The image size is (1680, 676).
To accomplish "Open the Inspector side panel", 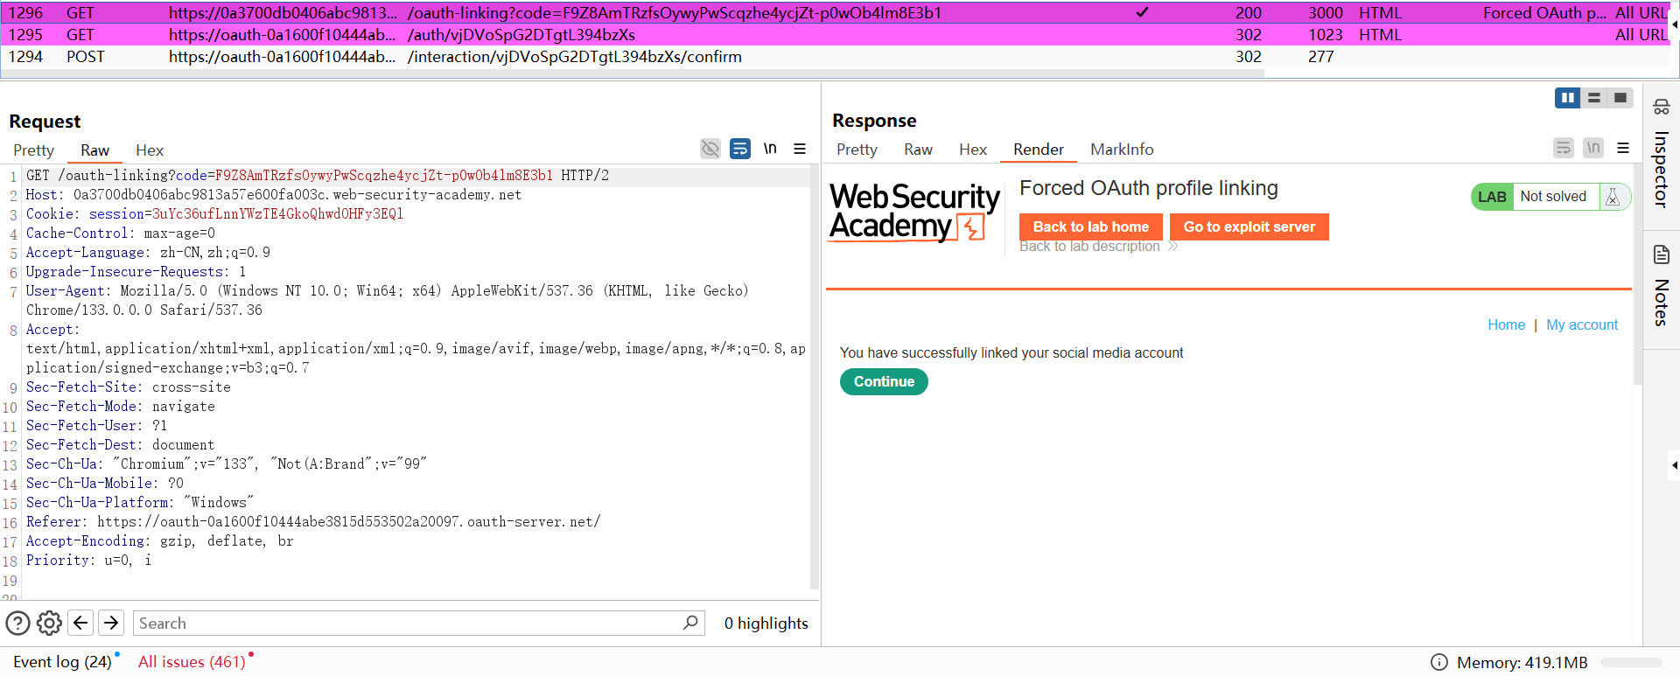I will tap(1661, 157).
